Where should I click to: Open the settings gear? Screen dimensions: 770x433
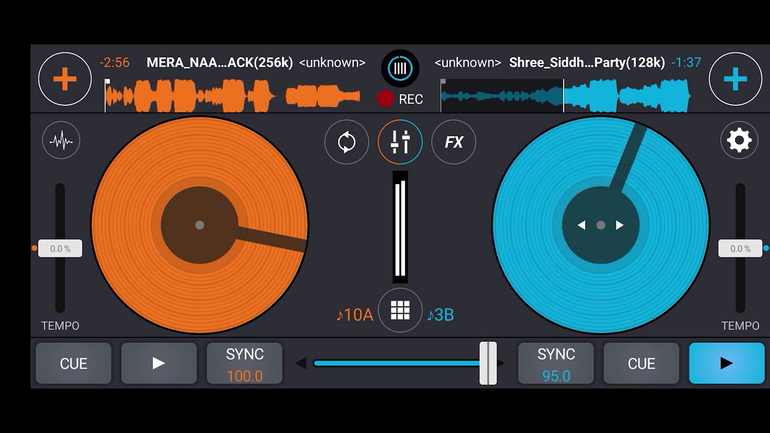(739, 141)
